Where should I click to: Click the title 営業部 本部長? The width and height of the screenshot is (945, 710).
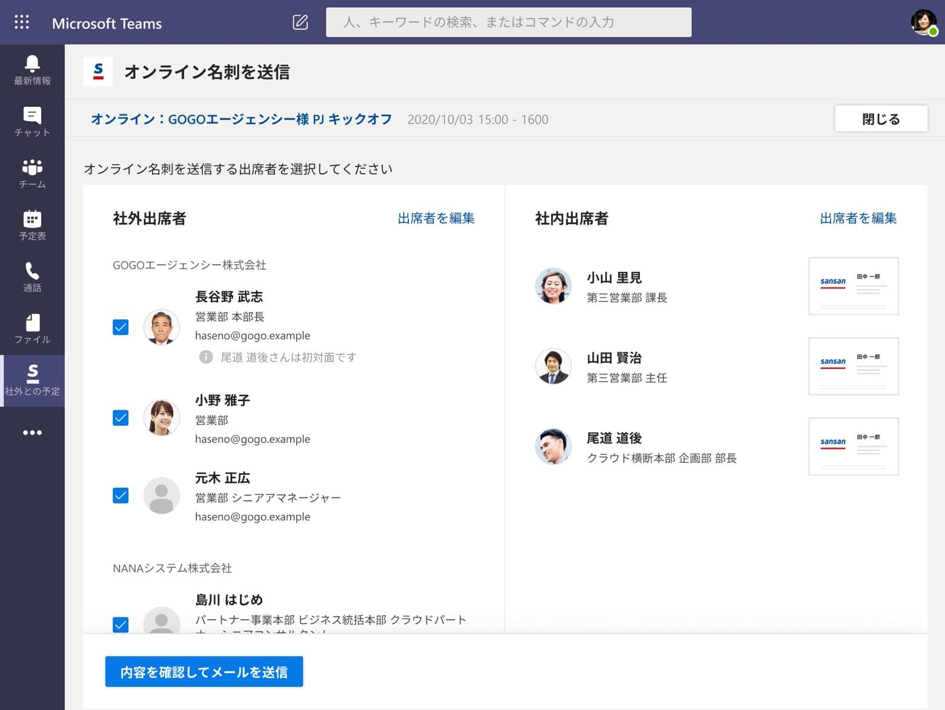pos(230,317)
